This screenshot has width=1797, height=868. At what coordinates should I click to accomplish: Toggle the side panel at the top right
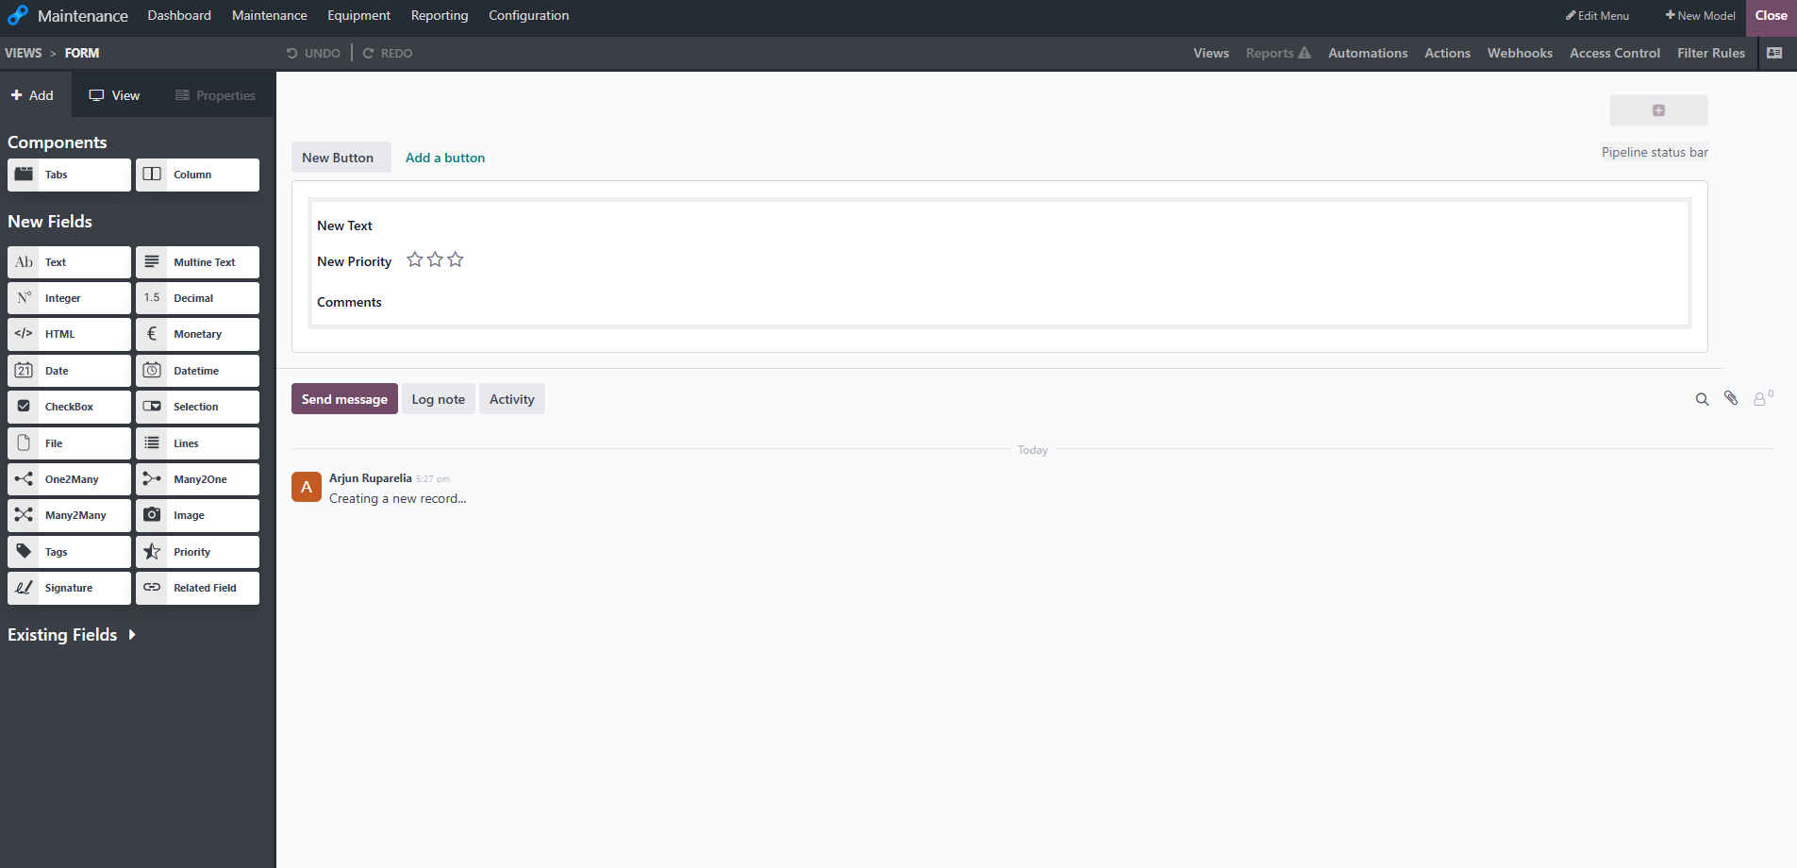pos(1775,53)
